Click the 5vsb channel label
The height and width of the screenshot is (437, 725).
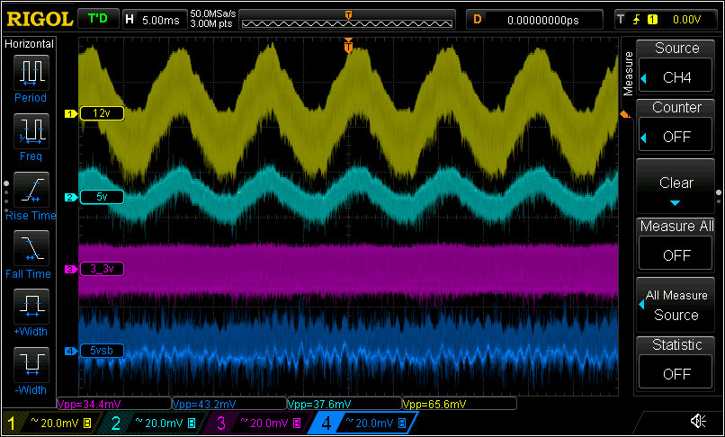click(103, 351)
